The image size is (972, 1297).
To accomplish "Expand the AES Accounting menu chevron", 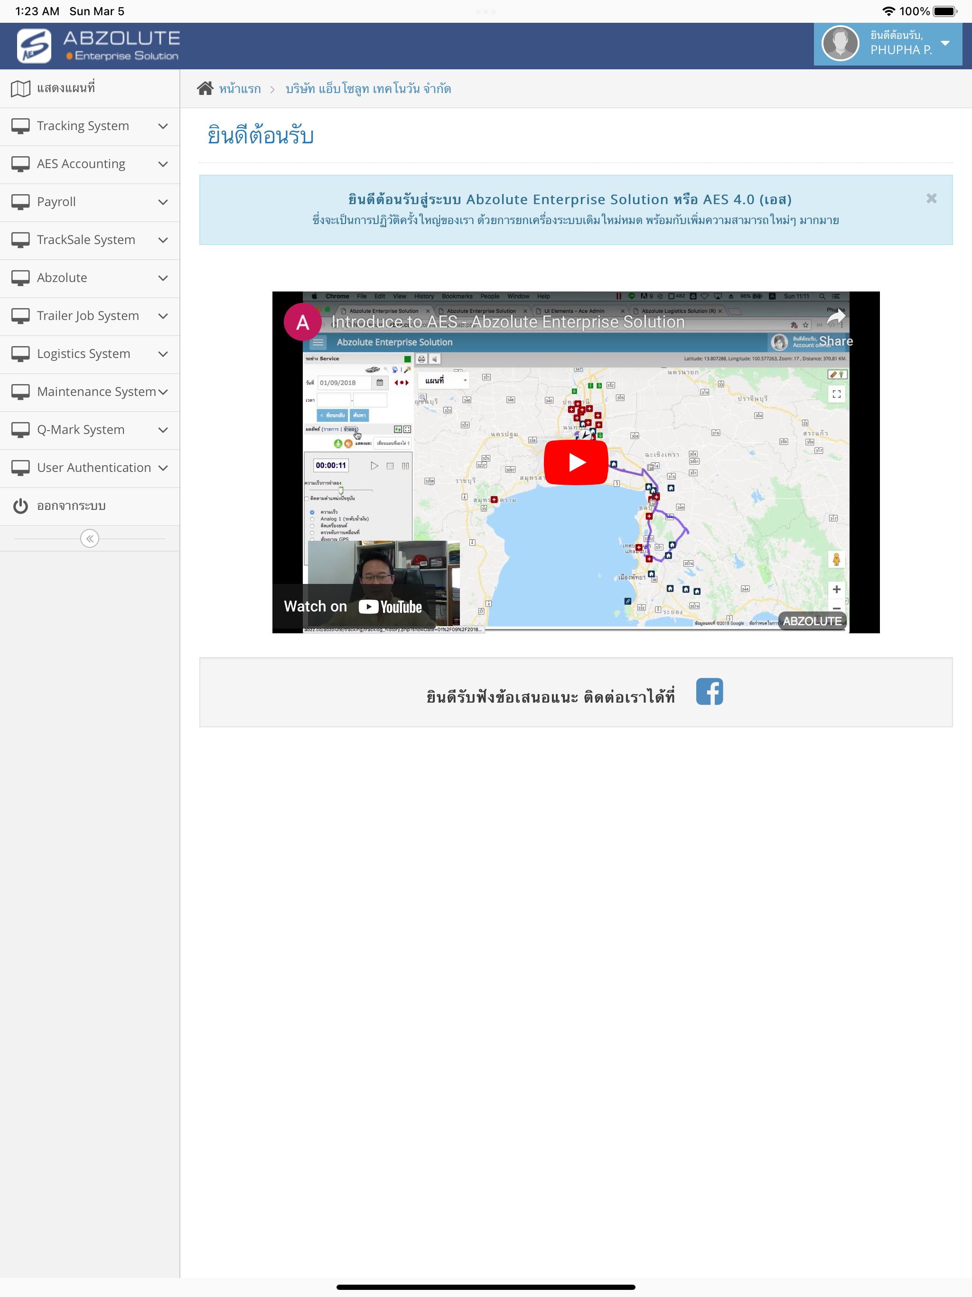I will click(163, 164).
